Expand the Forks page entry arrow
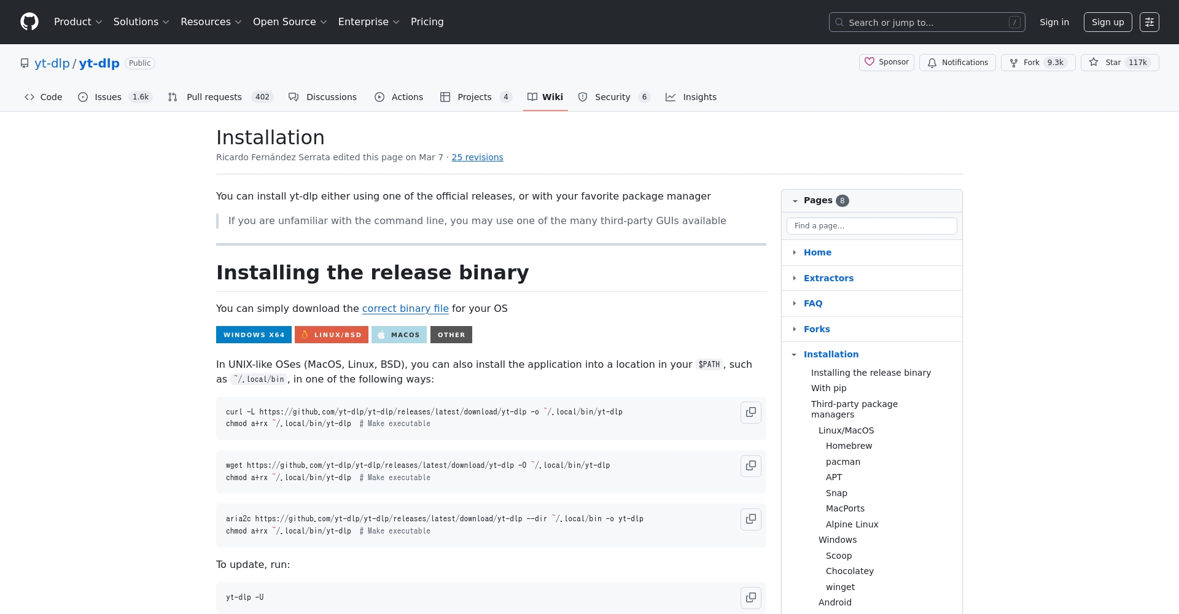The height and width of the screenshot is (614, 1179). coord(795,329)
